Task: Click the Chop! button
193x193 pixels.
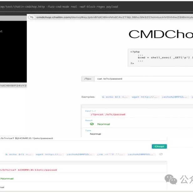Action: (x=159, y=146)
